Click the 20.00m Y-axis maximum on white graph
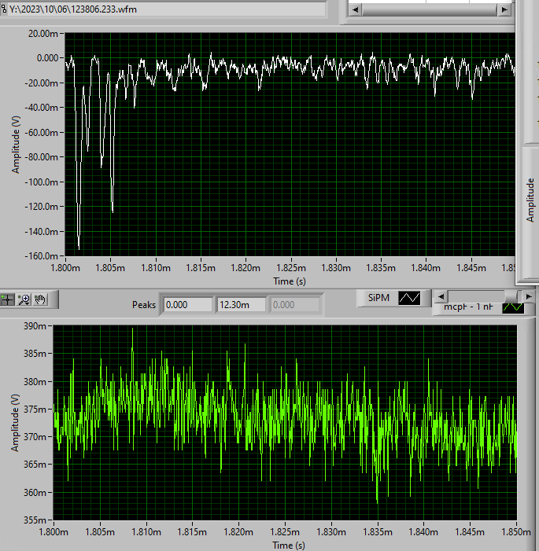 43,34
